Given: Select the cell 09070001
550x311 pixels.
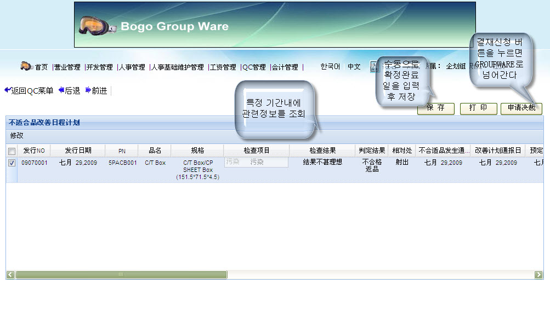Looking at the screenshot, I should pos(34,163).
